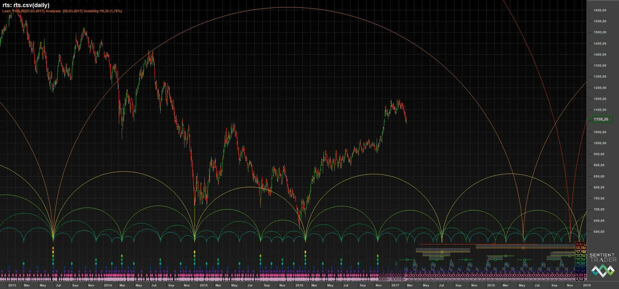The image size is (619, 289).
Task: Click the 600,00 price axis label
Action: tap(599, 232)
